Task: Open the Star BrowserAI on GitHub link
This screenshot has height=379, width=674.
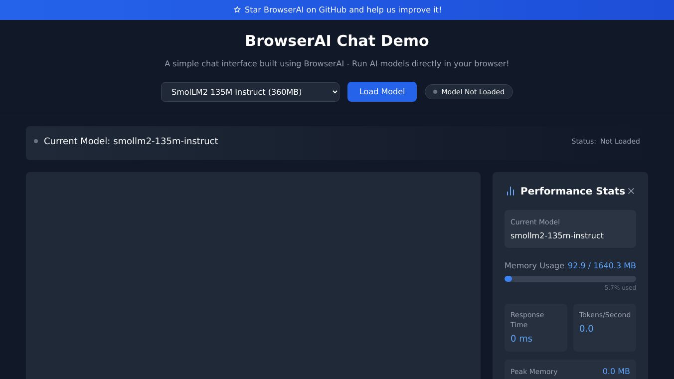Action: pos(337,10)
